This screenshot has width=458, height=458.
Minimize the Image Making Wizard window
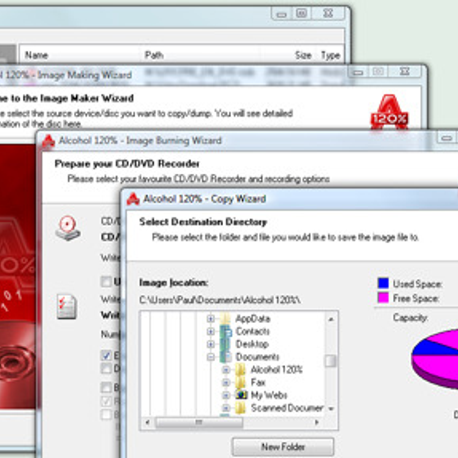[x=358, y=72]
